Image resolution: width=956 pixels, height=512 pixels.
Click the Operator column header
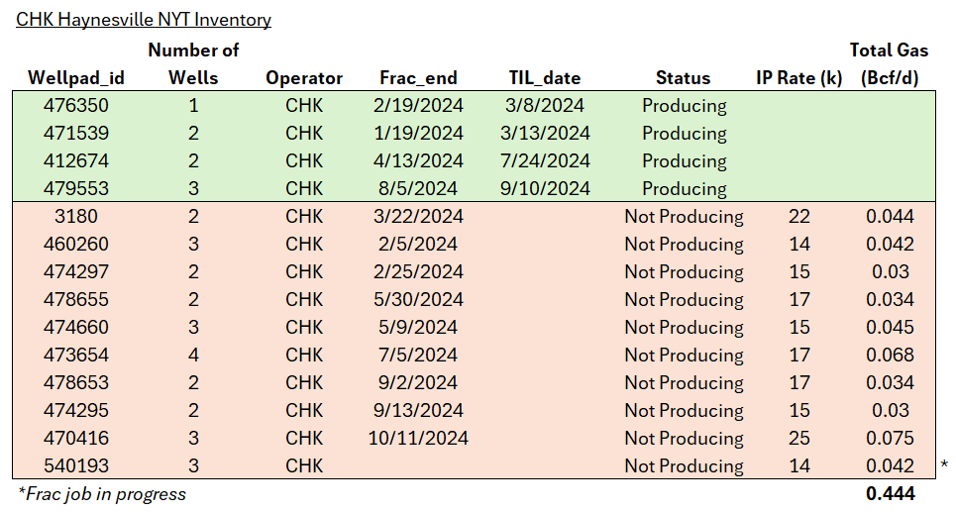point(304,78)
